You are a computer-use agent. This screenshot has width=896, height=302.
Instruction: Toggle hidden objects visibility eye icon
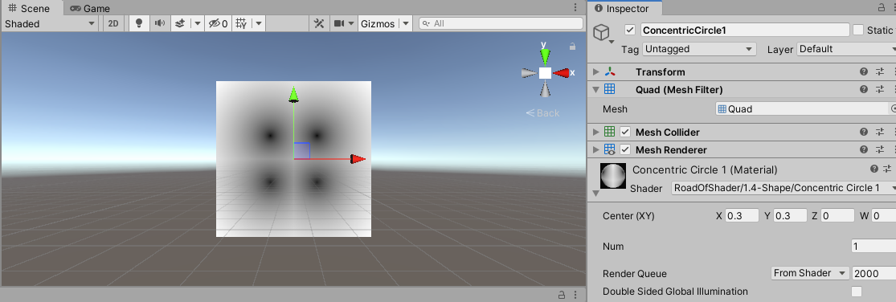tap(218, 23)
